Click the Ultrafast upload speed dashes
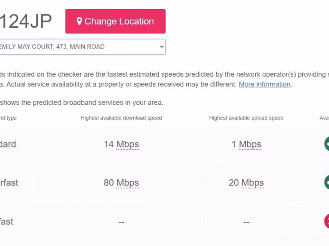Image resolution: width=329 pixels, height=246 pixels. coord(246,222)
